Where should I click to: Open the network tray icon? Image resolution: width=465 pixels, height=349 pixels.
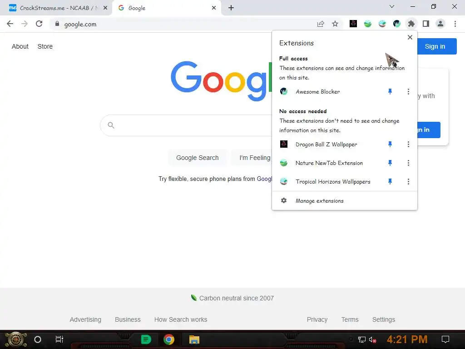pyautogui.click(x=362, y=339)
